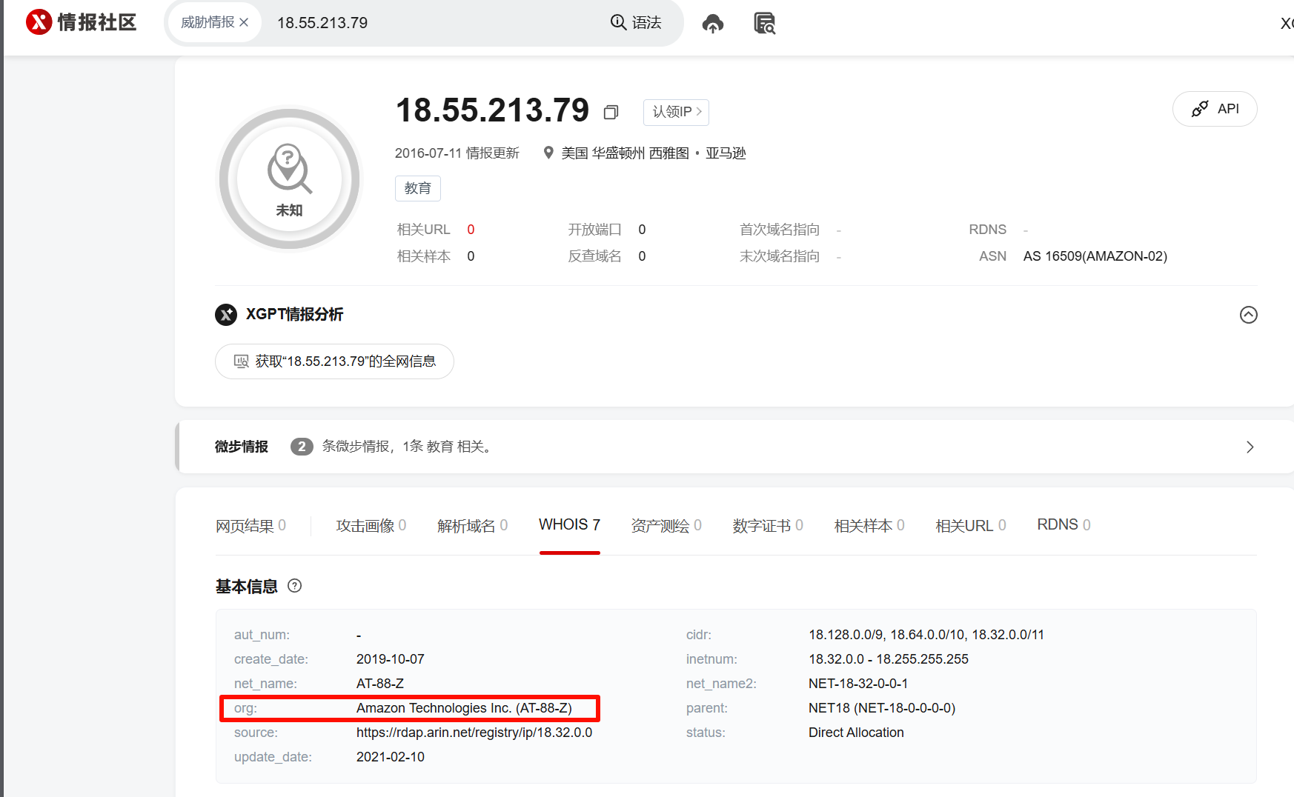The width and height of the screenshot is (1294, 797).
Task: Switch to the 相关URL tab
Action: 971,525
